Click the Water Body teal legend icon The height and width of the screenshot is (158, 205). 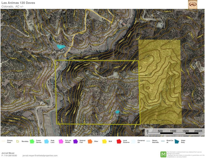pos(177,141)
